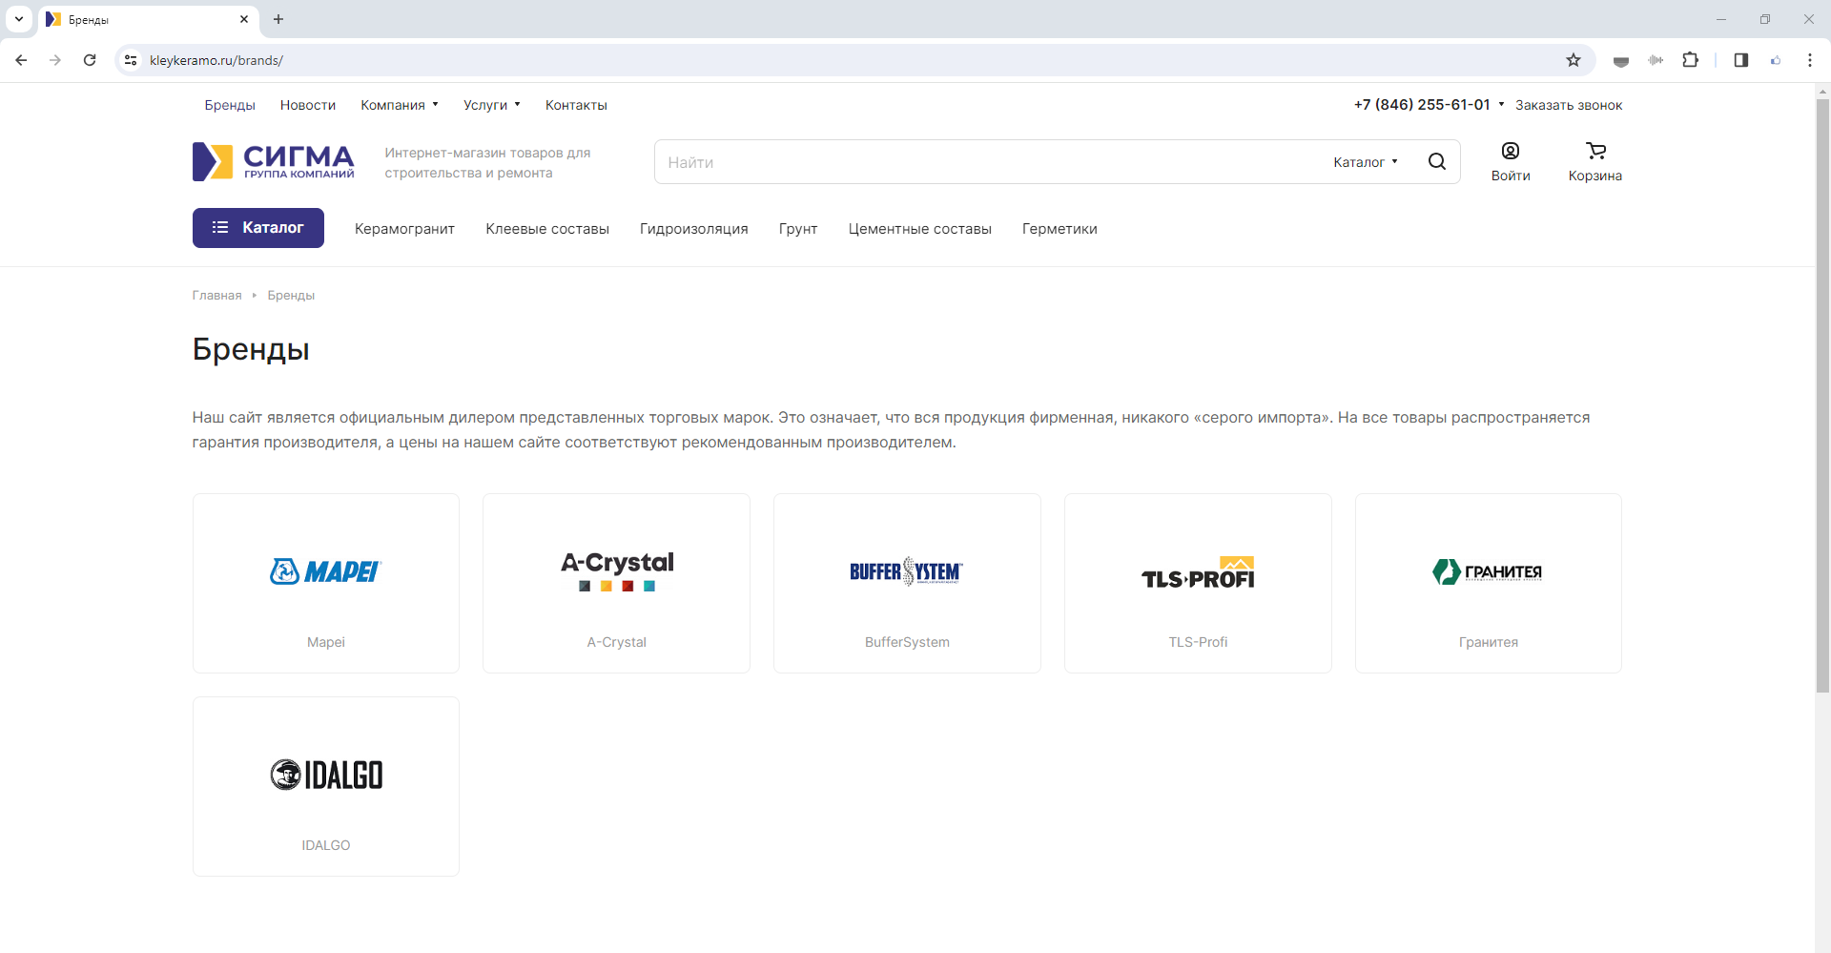Click the IDALGO text label
The image size is (1831, 953).
326,845
